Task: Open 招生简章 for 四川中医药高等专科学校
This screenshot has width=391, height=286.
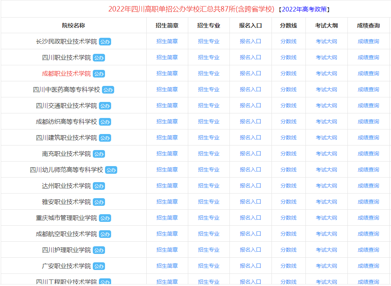Action: click(x=167, y=89)
